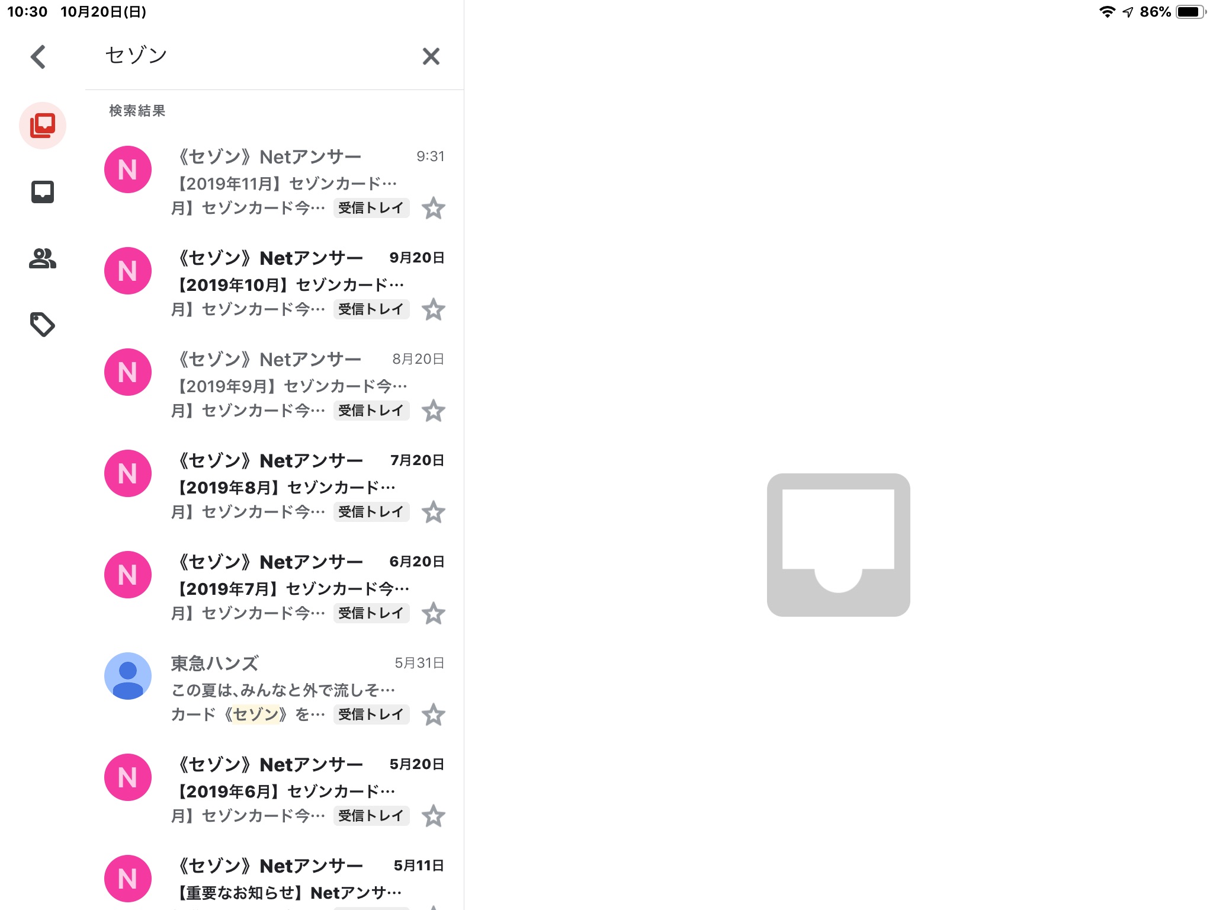Screen dimensions: 1213x910
Task: Click the セゾン search field
Action: (x=255, y=56)
